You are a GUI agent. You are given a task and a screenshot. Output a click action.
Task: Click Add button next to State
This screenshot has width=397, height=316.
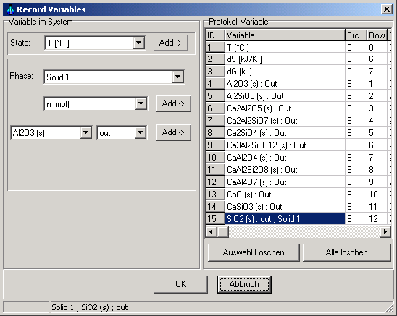pos(171,43)
